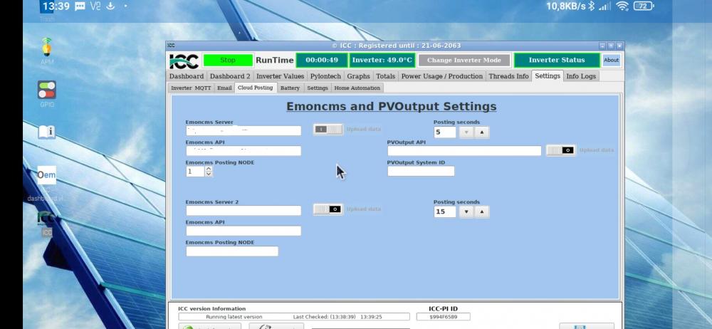Open the Power Usage / Production tab

442,76
